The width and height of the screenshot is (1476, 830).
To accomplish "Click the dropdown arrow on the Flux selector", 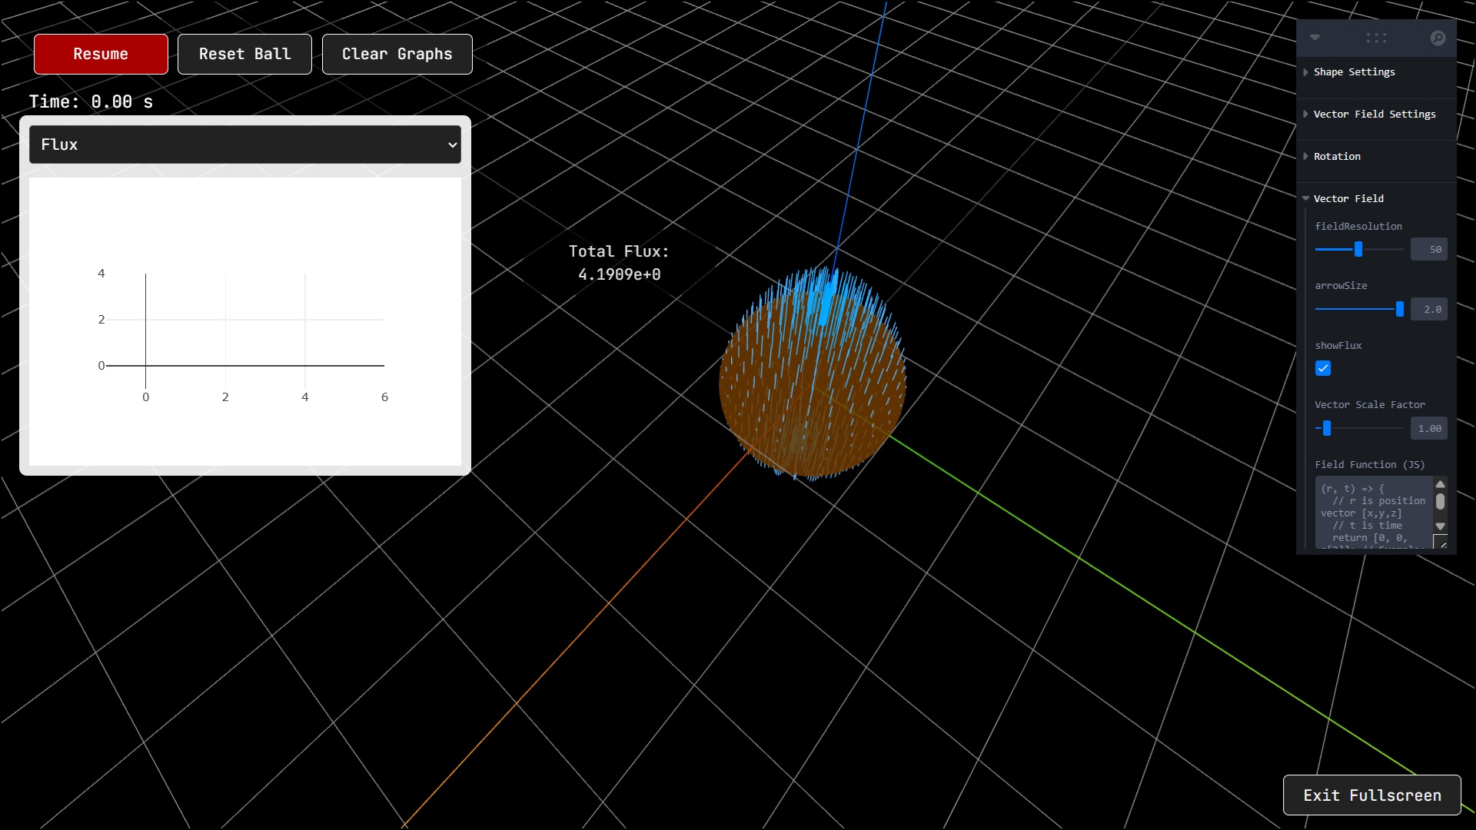I will (x=452, y=145).
